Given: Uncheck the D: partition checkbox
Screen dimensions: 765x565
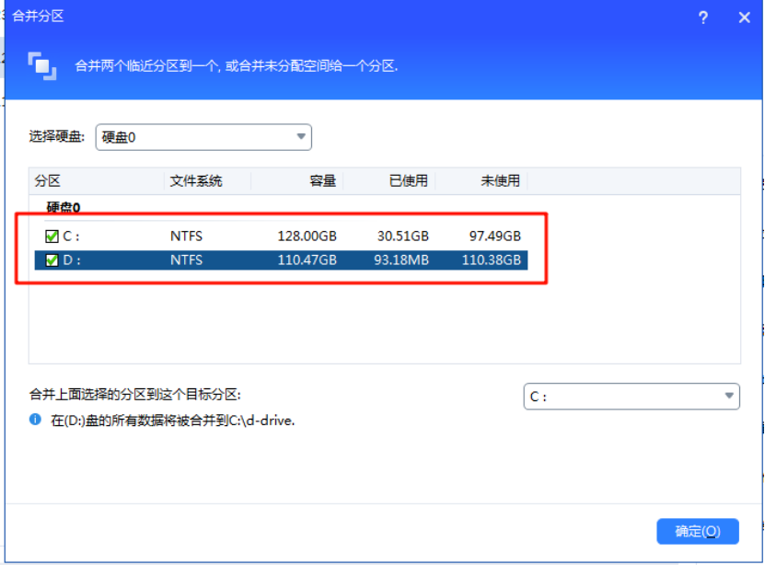Looking at the screenshot, I should click(x=52, y=260).
